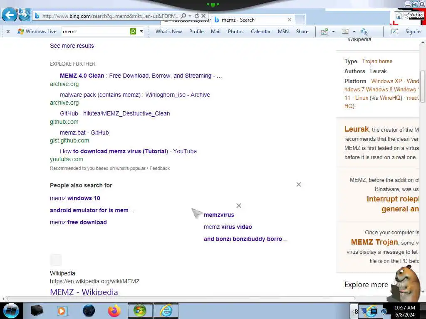Viewport: 426px width, 319px height.
Task: Launch Firefox from the taskbar
Action: [x=114, y=311]
